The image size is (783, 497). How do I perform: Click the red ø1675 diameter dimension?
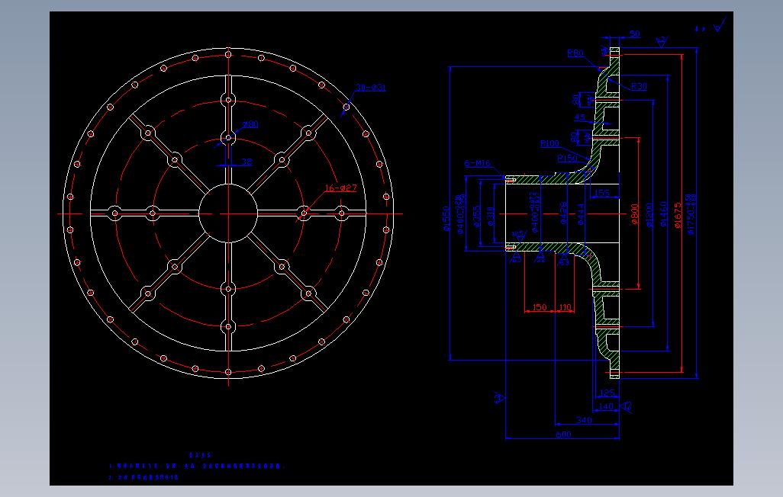coord(678,214)
